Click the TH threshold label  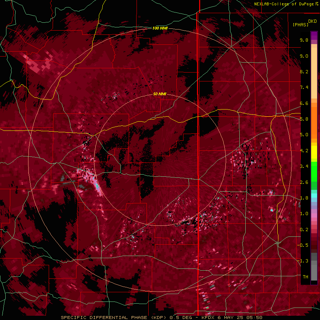[x=305, y=277]
